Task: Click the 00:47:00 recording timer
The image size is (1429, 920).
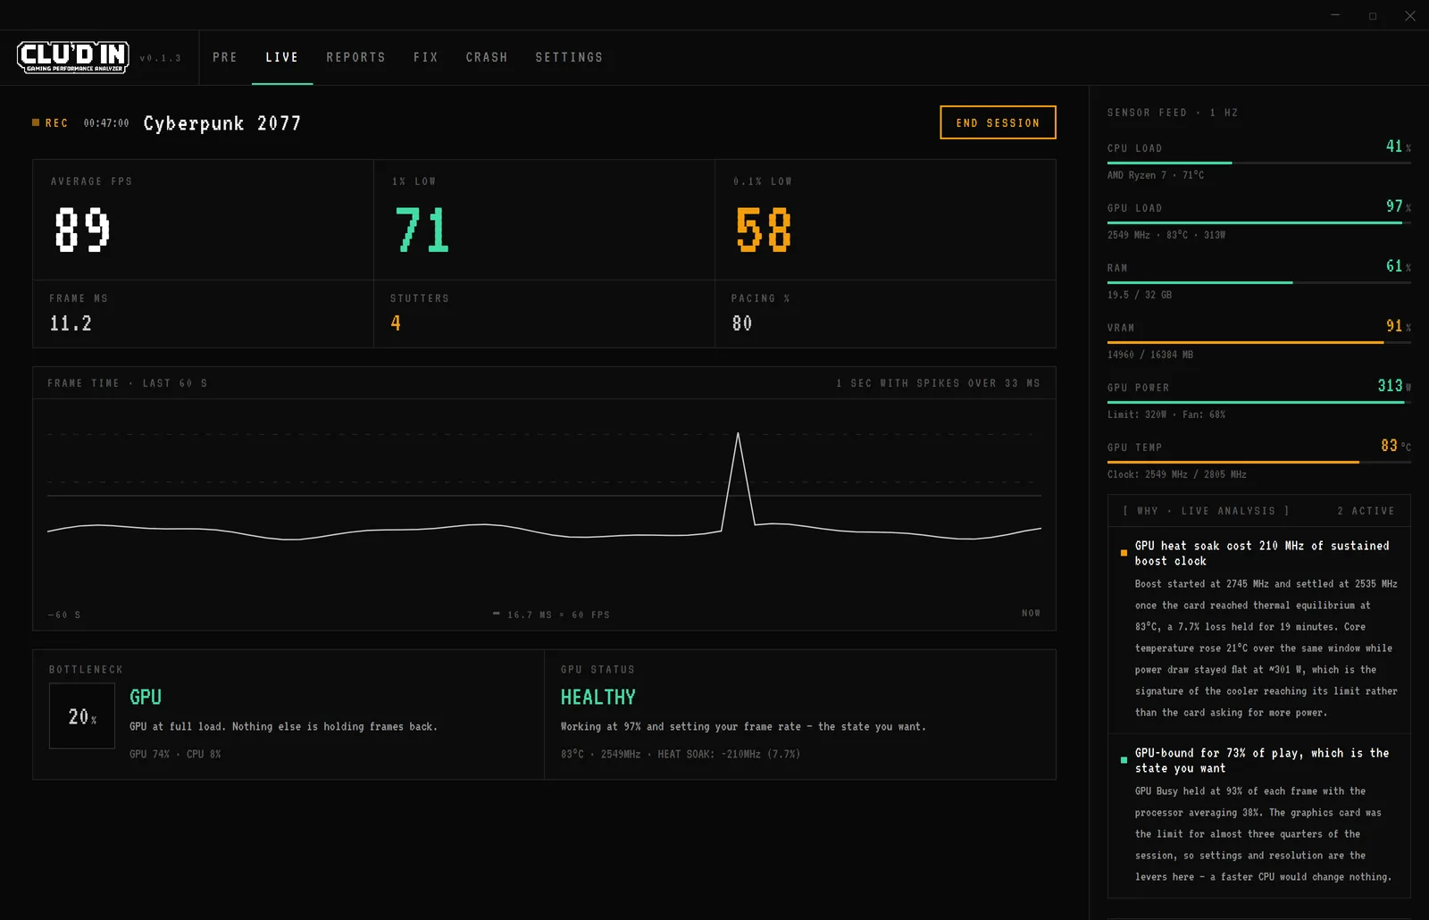Action: (106, 123)
